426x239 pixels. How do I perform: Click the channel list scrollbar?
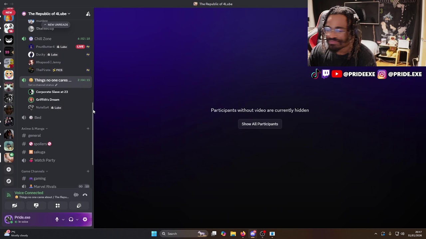(93, 133)
